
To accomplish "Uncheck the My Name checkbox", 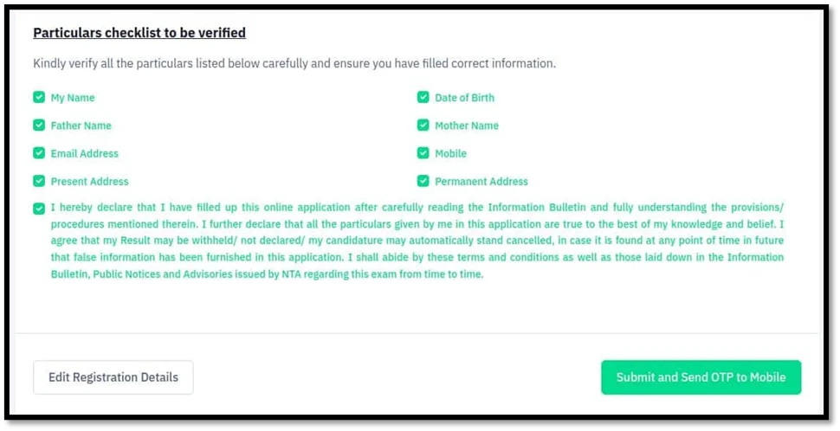I will pyautogui.click(x=39, y=98).
